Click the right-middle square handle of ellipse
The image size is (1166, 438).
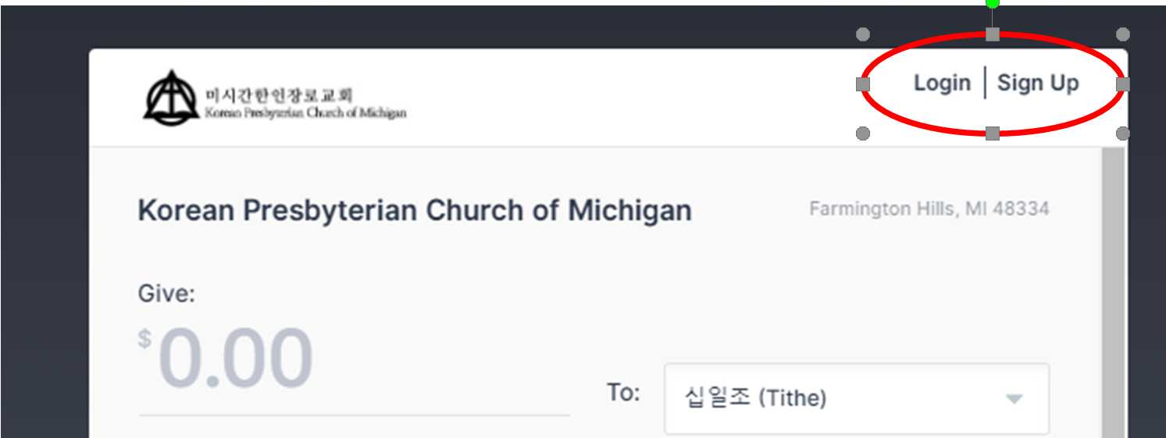point(1122,84)
